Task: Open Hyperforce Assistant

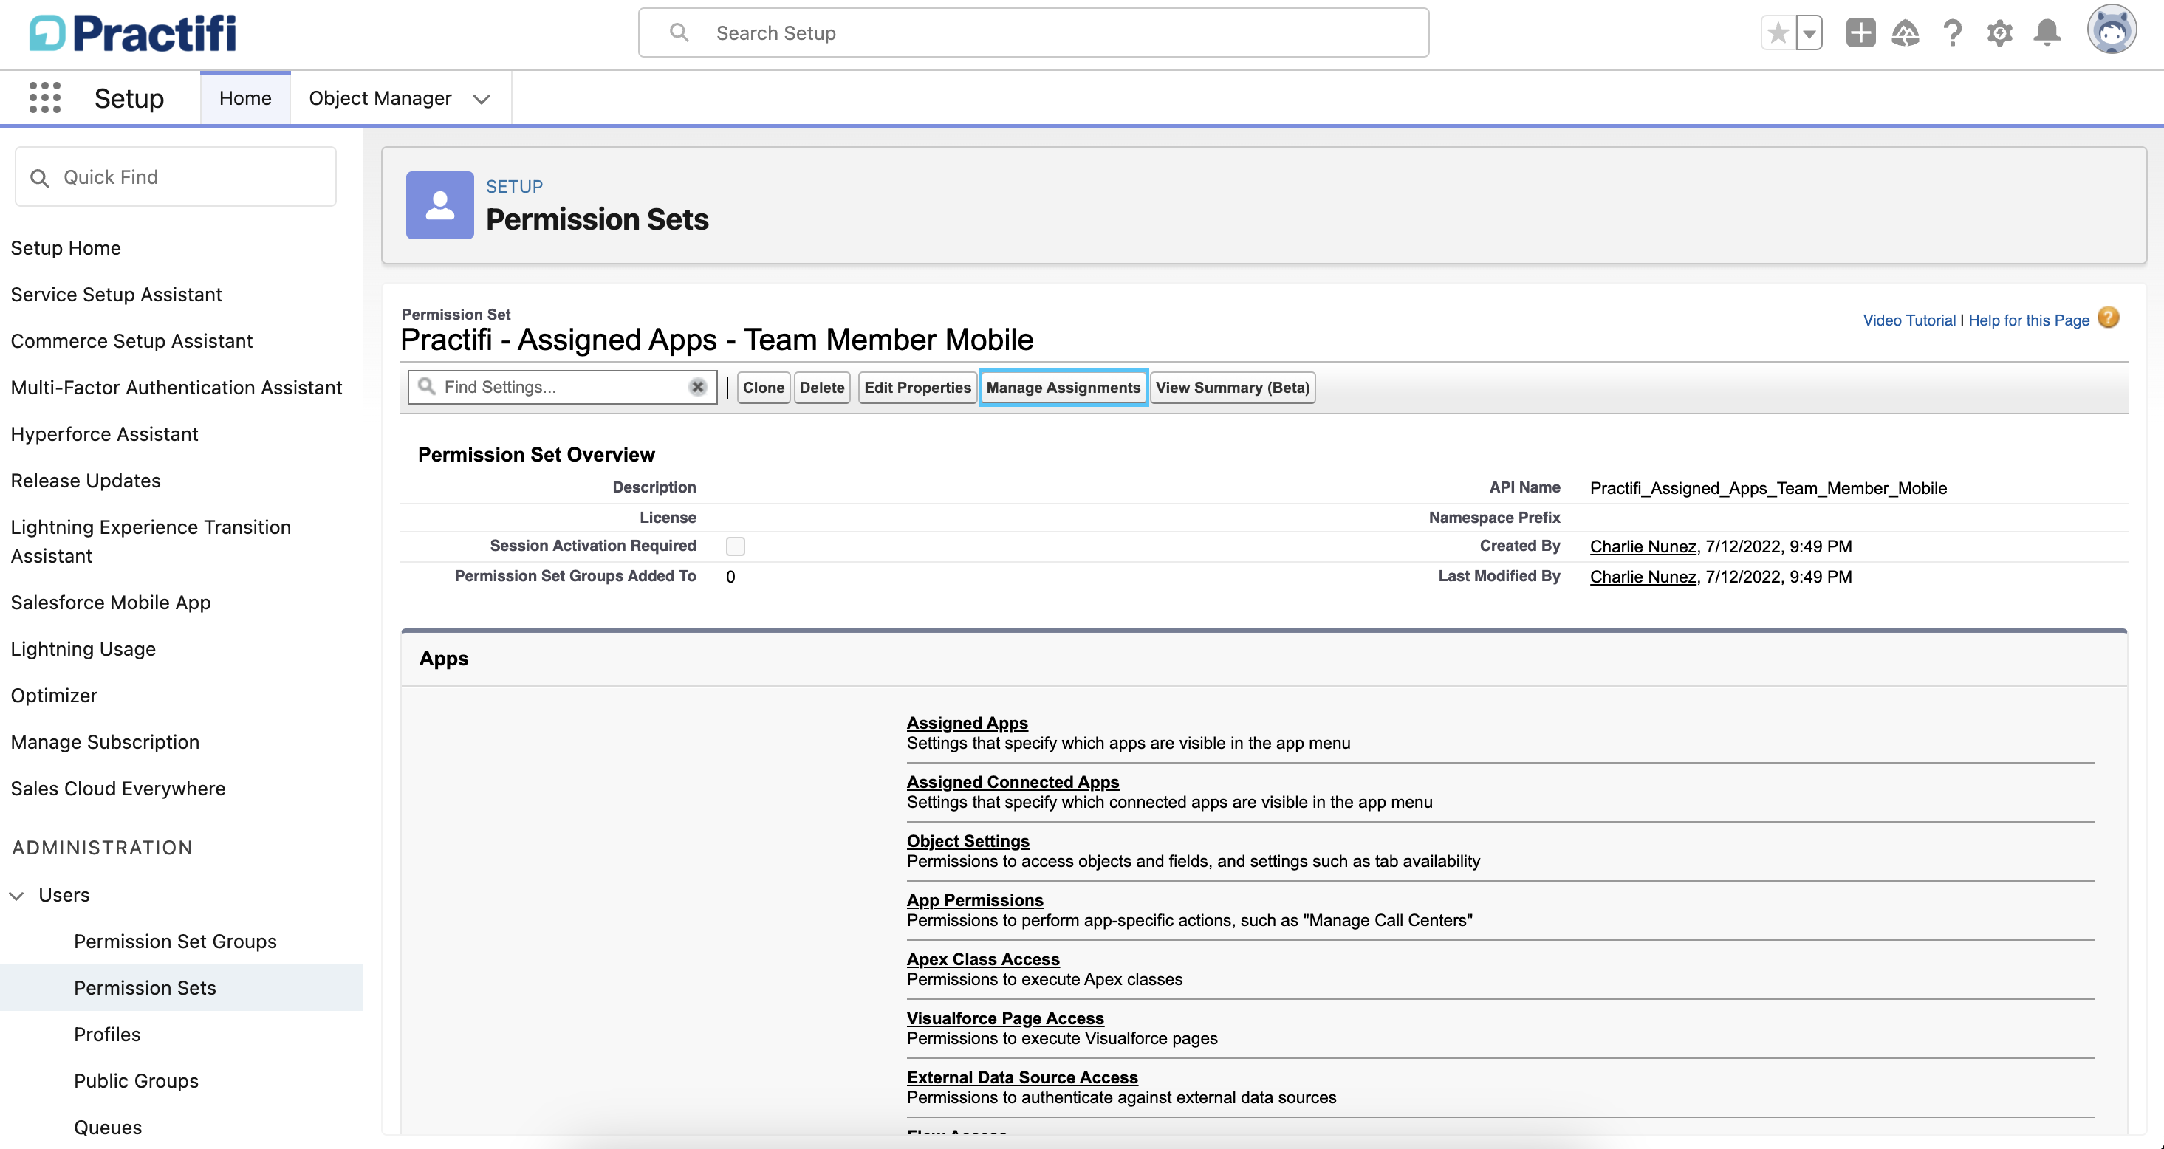Action: 104,434
